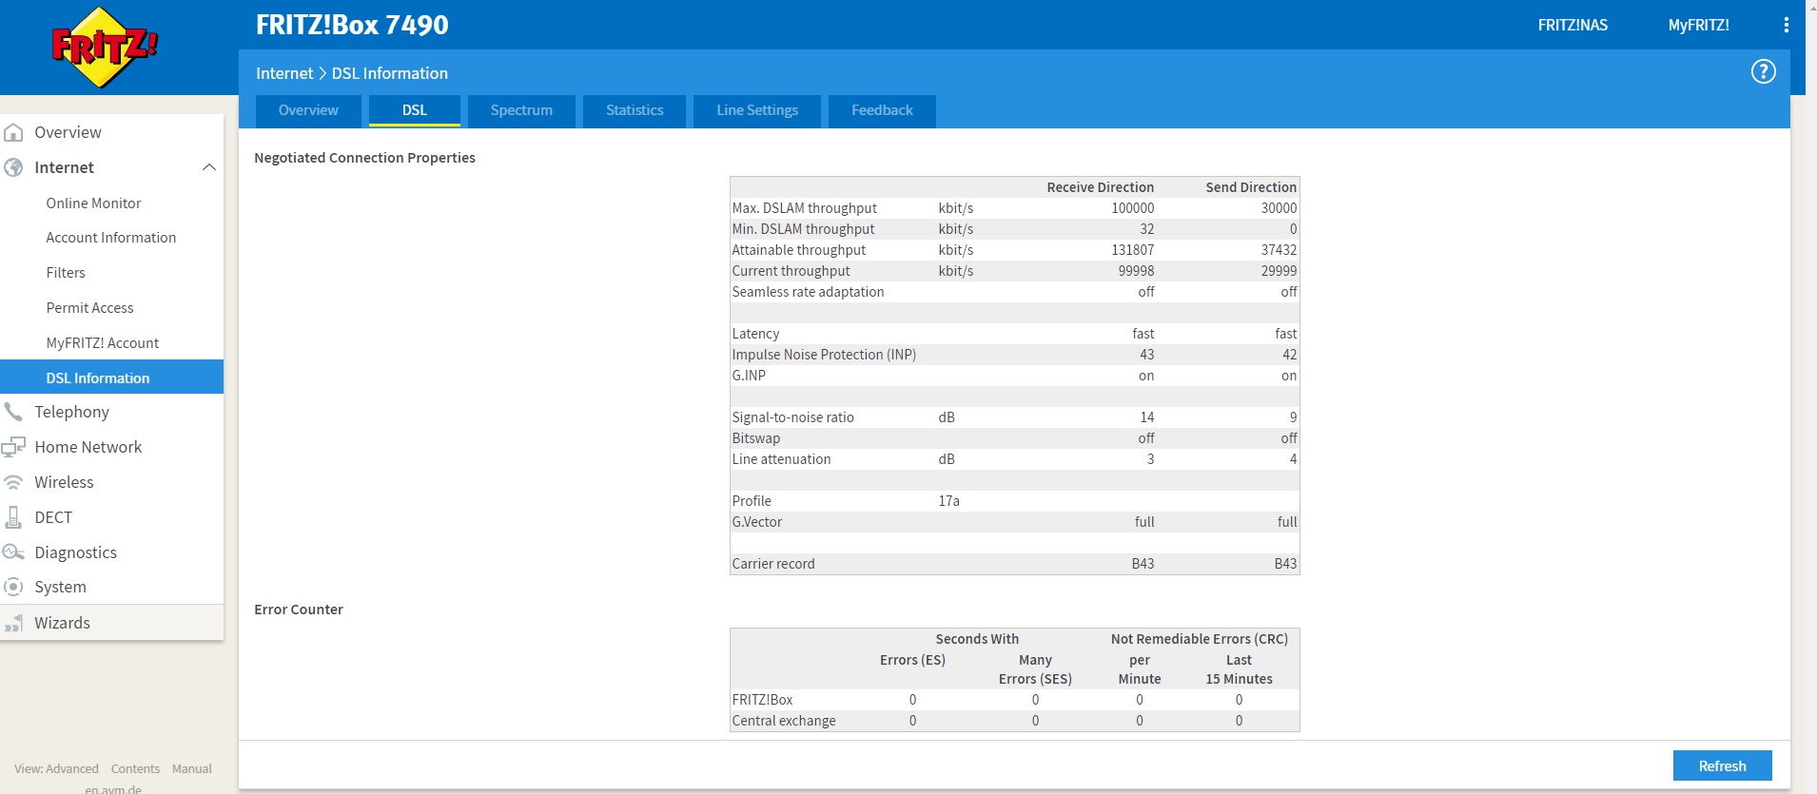Collapse the Internet menu chevron

click(209, 168)
